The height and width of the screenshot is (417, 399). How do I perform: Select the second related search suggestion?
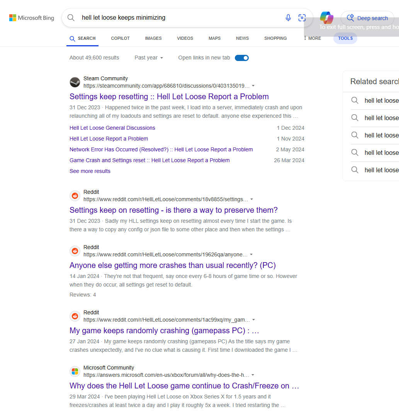coord(375,118)
